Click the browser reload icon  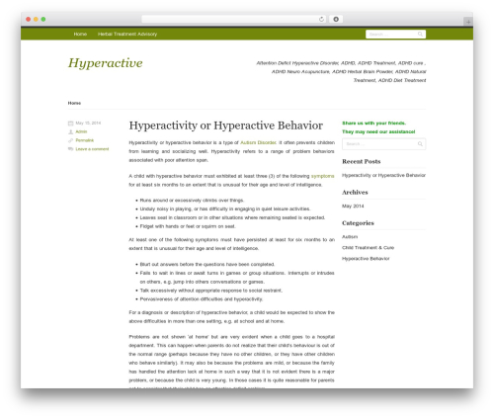321,19
